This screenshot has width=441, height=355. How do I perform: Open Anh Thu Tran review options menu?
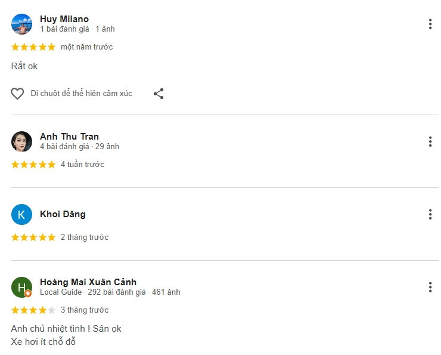(430, 141)
